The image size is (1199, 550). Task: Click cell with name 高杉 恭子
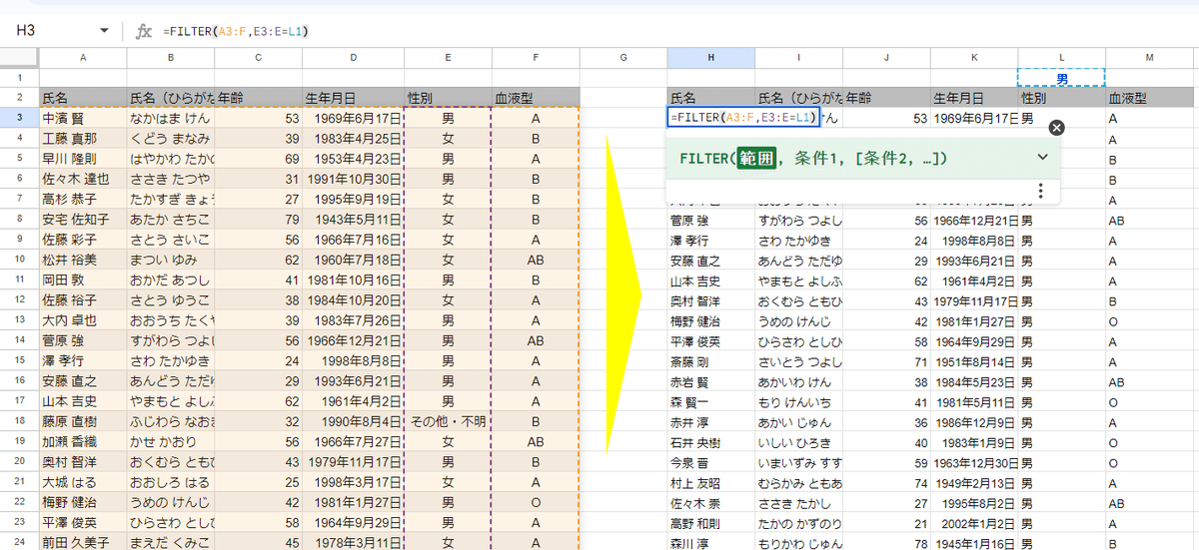(83, 199)
